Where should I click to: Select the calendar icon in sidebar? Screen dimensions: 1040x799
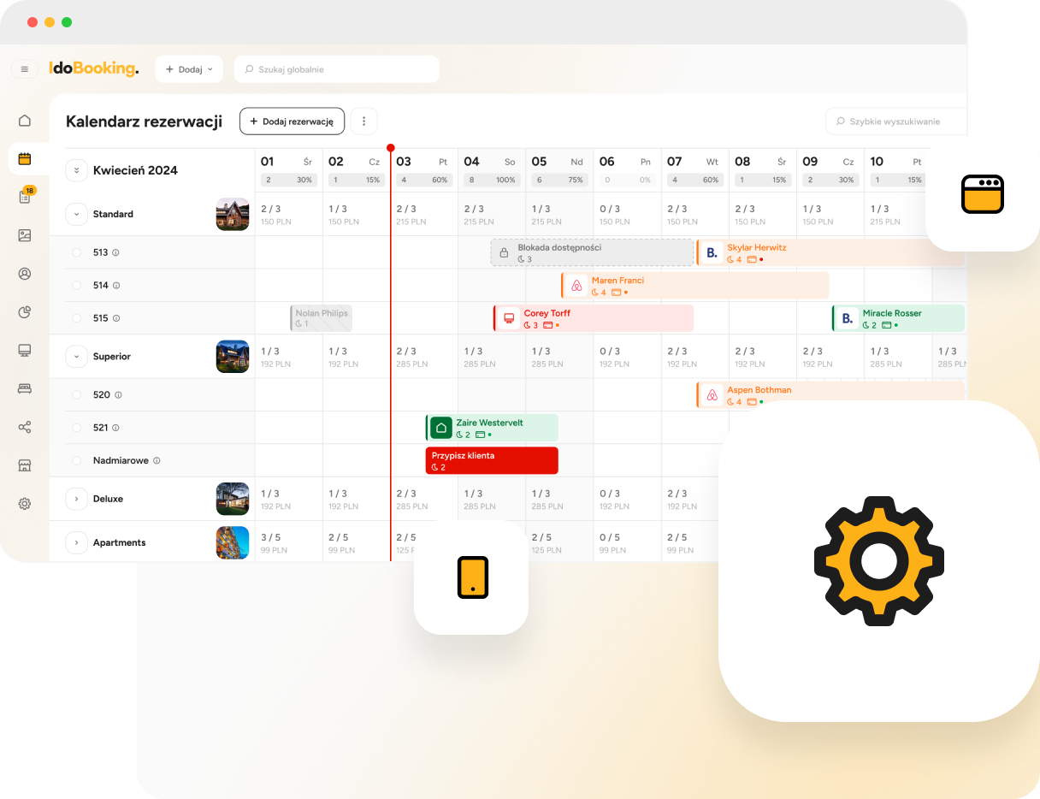click(25, 158)
